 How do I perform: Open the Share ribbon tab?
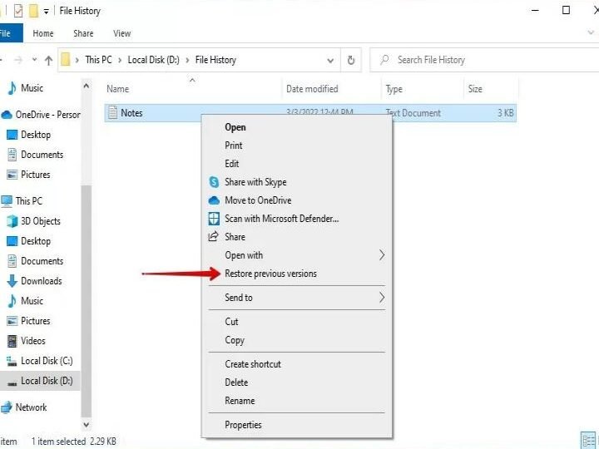[x=83, y=33]
